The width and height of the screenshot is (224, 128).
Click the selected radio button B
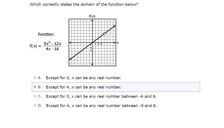click(35, 87)
